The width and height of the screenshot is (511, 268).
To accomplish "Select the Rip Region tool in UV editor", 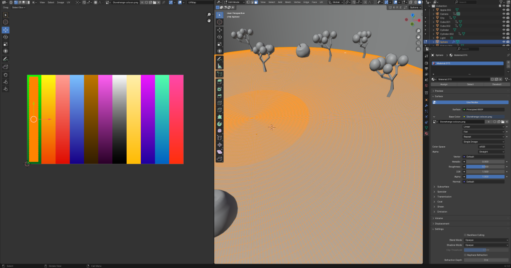I will coord(5,66).
